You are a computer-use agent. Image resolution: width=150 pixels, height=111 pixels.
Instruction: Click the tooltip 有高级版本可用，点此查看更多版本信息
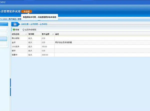pos(39,17)
